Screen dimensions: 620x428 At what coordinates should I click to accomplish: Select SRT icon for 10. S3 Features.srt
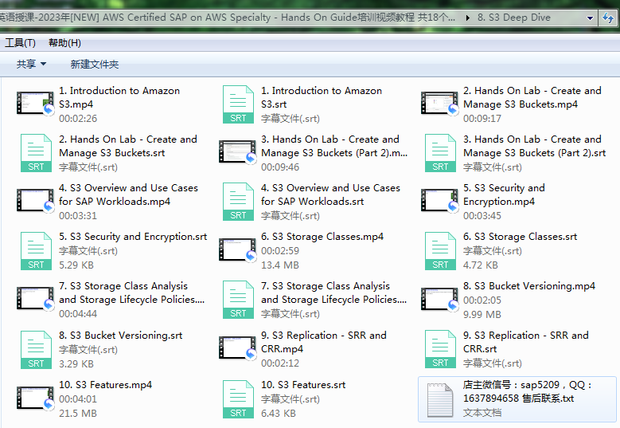tap(238, 399)
